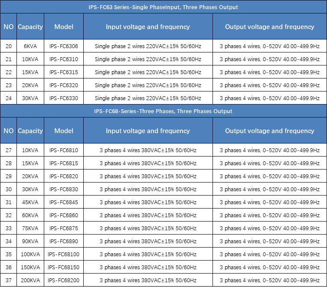Select model cell IPS-FC6875

pyautogui.click(x=64, y=228)
